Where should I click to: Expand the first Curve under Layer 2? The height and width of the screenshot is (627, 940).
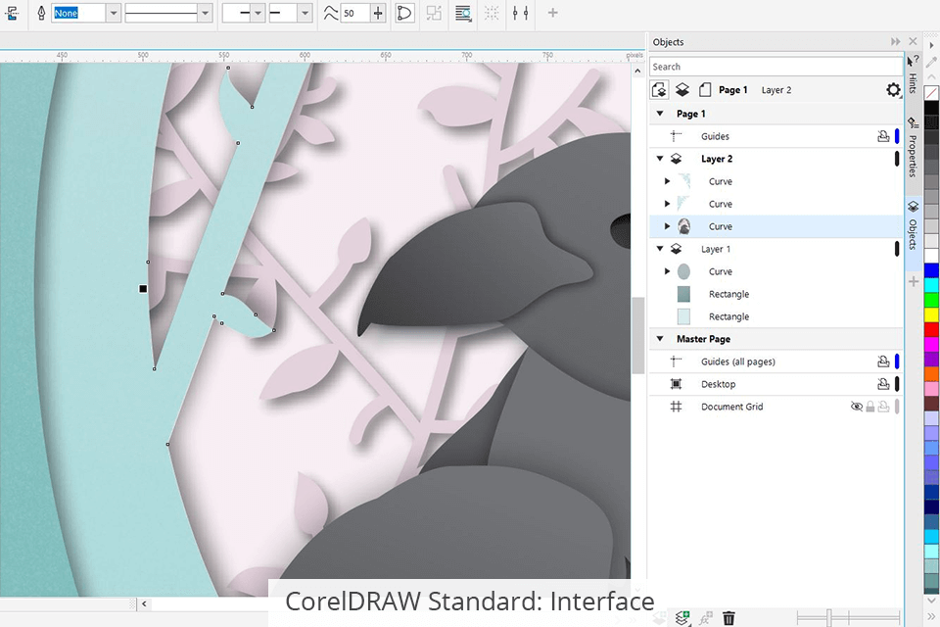667,181
